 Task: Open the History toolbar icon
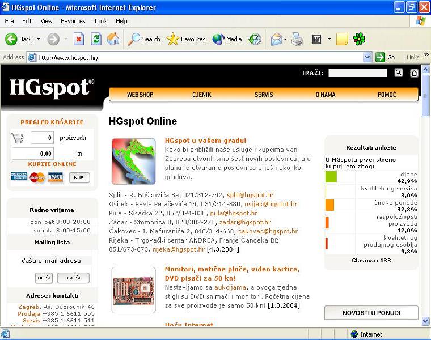[255, 39]
